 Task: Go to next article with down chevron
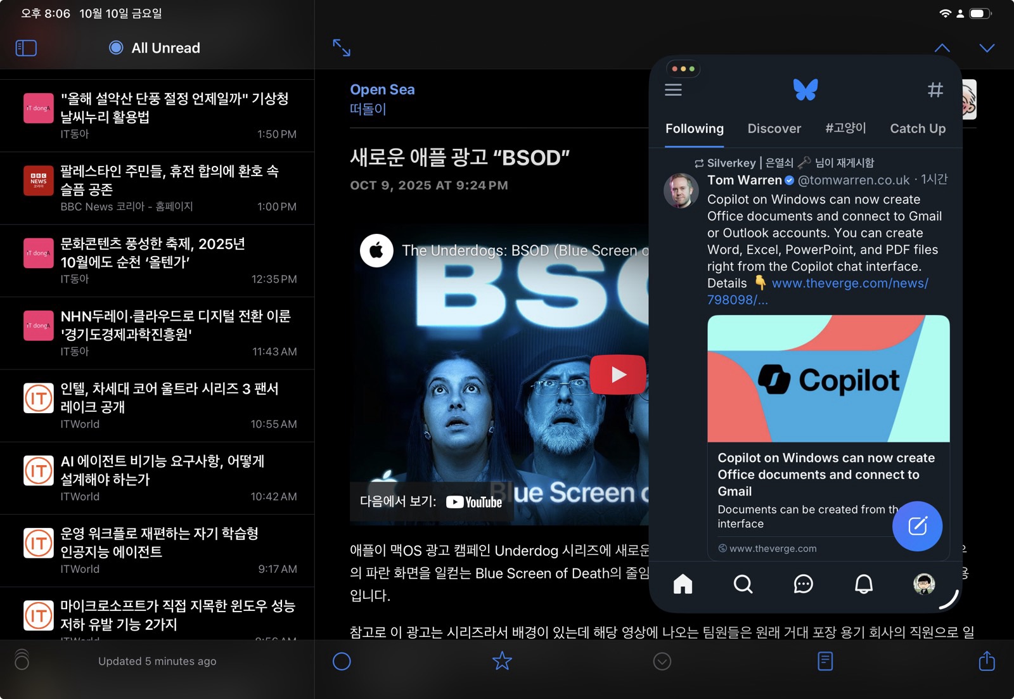986,48
